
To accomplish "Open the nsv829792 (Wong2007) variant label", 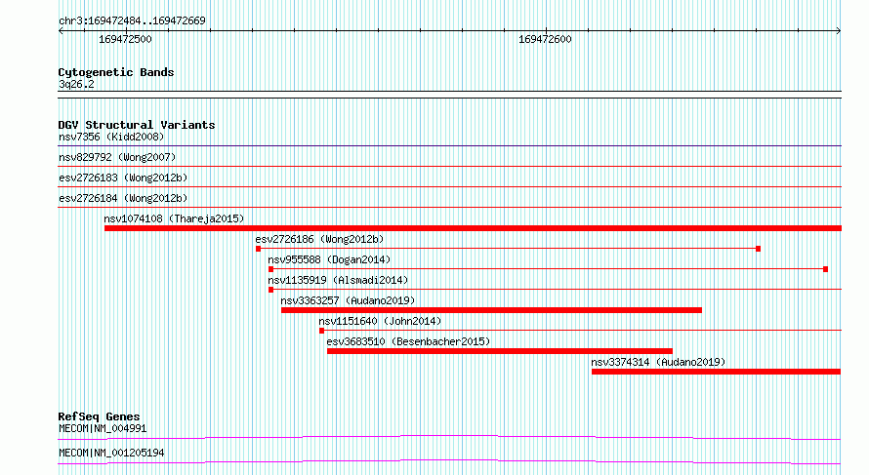I will [117, 157].
